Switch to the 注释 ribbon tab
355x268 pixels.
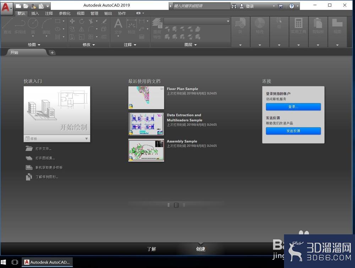coord(49,13)
